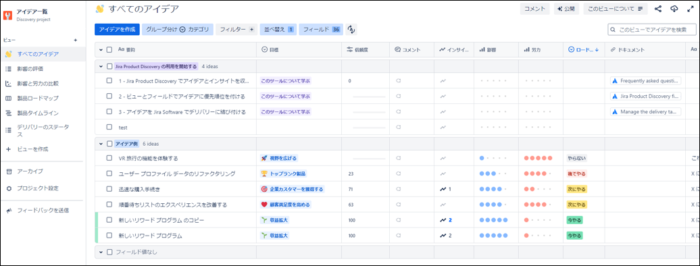Check the フィールド値なし group checkbox
This screenshot has height=266, width=700.
(109, 252)
